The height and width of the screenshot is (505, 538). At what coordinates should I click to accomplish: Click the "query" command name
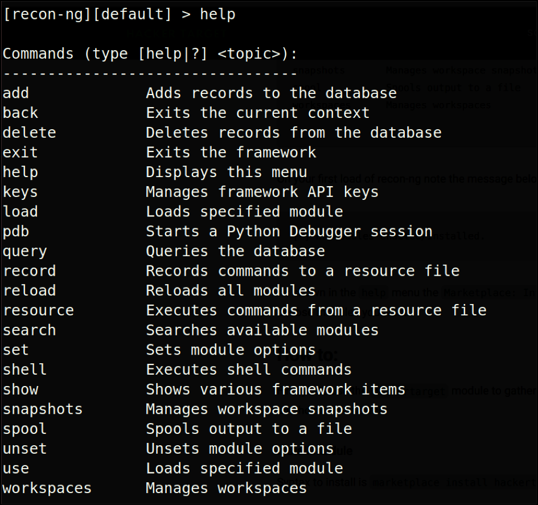point(25,251)
